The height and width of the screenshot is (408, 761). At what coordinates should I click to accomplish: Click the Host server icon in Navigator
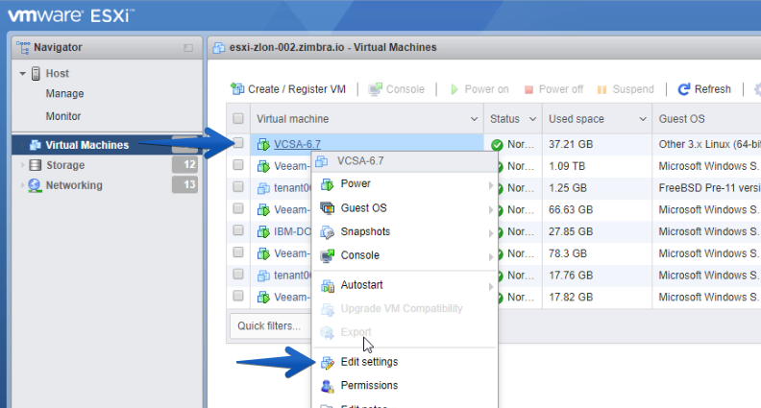pos(36,74)
